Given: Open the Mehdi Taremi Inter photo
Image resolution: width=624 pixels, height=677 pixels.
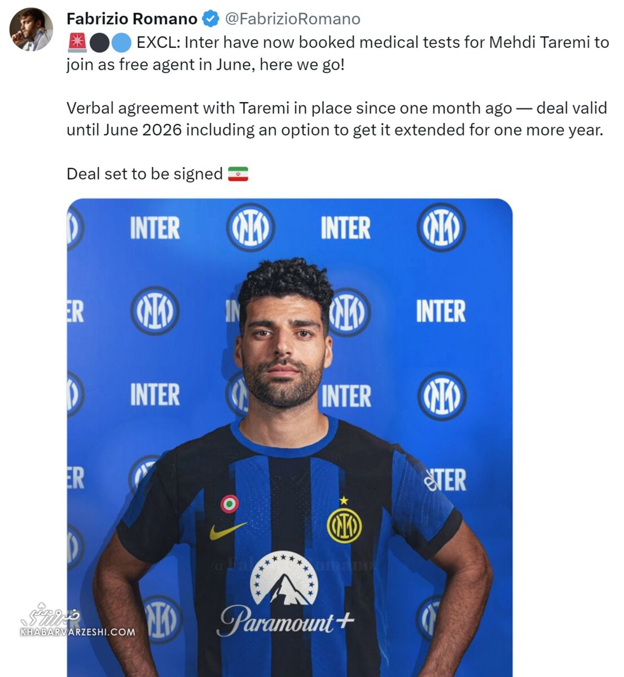Looking at the screenshot, I should coord(289,437).
